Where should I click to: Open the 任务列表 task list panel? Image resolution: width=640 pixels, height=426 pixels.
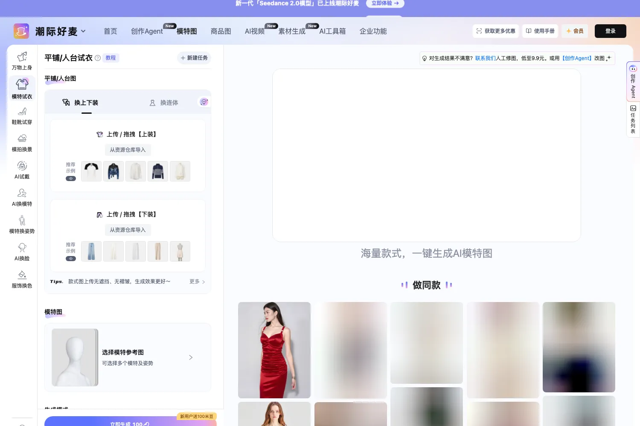(633, 119)
